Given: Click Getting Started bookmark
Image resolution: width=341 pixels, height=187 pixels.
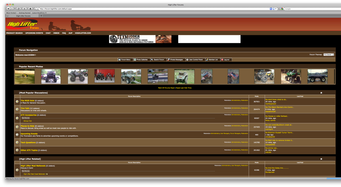Looking at the screenshot, I should click(25, 13).
